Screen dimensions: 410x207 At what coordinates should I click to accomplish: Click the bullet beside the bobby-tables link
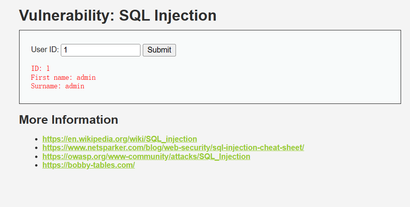pos(37,165)
